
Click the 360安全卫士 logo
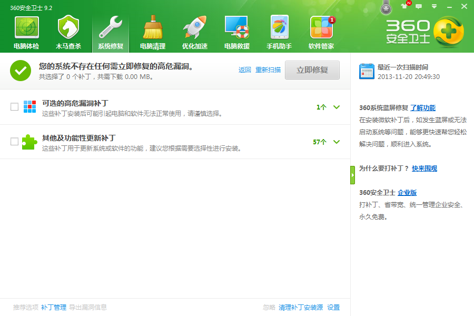pyautogui.click(x=424, y=32)
